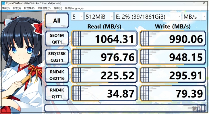Open the 設定檔(P) profile menu
Screen dimensions: 209x114
click(29, 8)
